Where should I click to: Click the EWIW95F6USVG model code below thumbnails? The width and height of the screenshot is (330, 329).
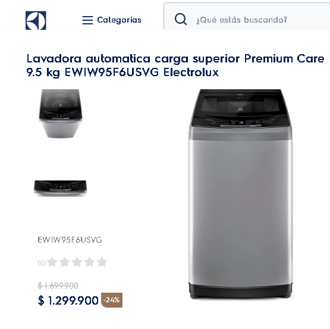[x=70, y=240]
